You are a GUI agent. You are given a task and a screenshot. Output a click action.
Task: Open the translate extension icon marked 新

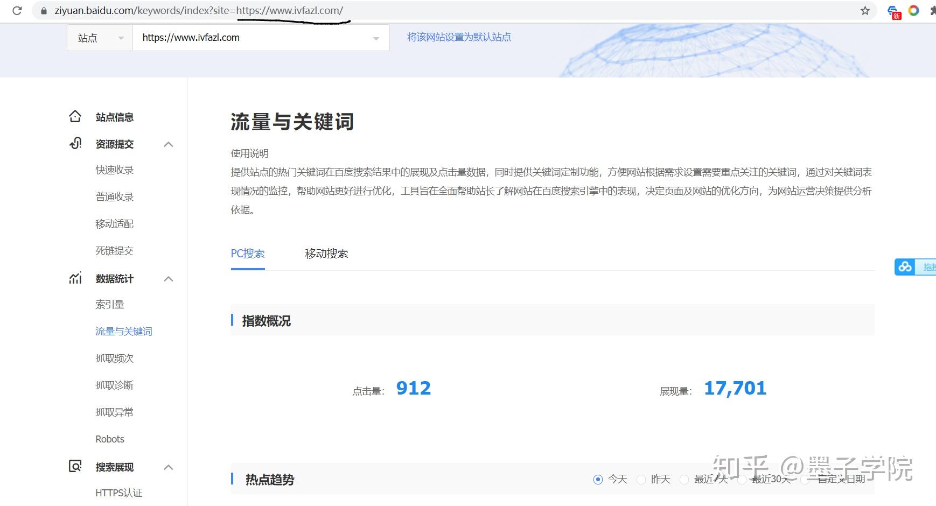point(894,12)
